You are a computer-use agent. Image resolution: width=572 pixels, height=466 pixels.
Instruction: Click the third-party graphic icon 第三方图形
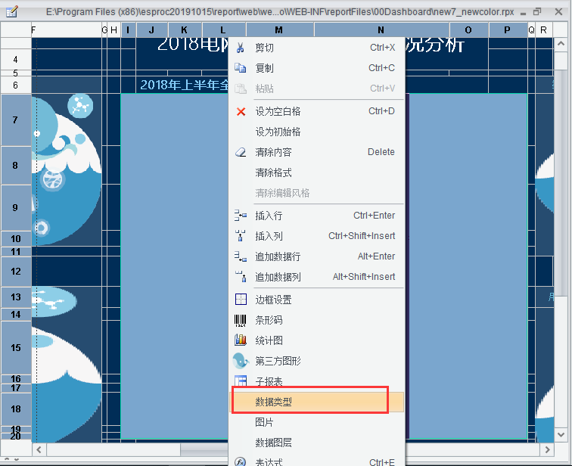[241, 361]
